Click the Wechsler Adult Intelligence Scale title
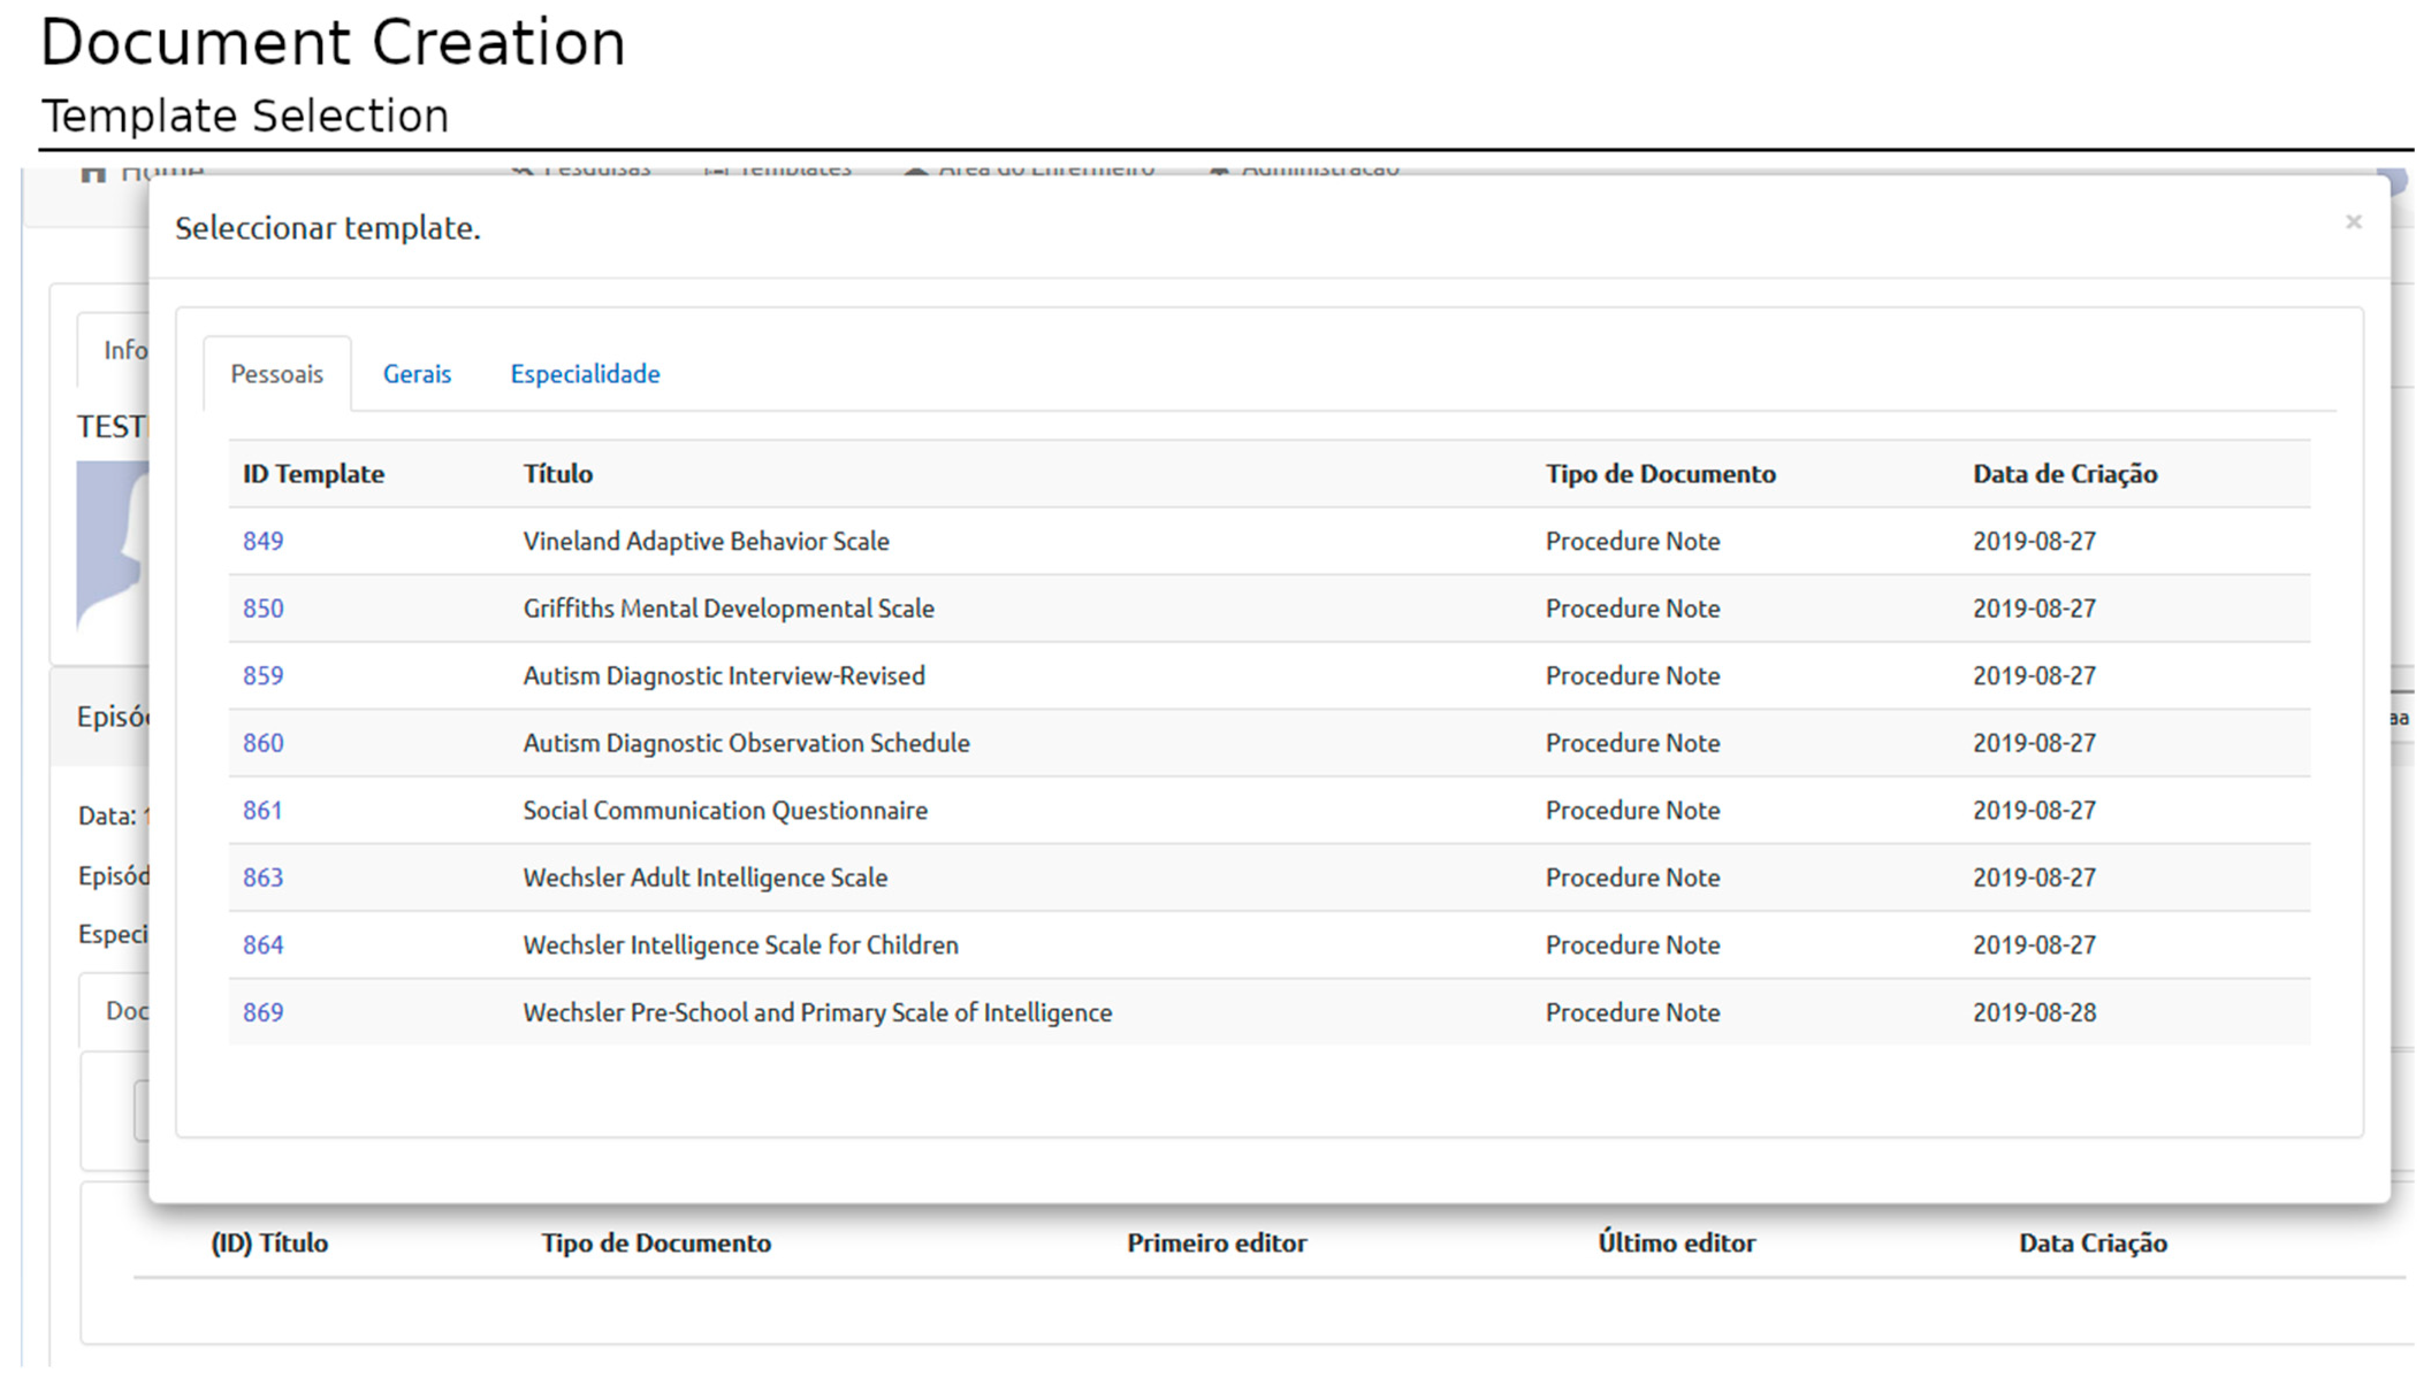This screenshot has width=2431, height=1385. [704, 878]
